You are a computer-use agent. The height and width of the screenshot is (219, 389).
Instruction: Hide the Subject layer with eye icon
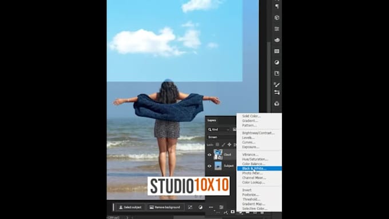tap(209, 166)
